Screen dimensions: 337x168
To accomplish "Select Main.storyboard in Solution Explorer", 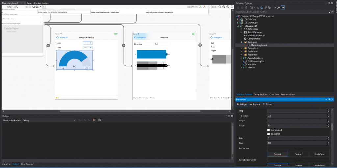I will click(x=259, y=45).
